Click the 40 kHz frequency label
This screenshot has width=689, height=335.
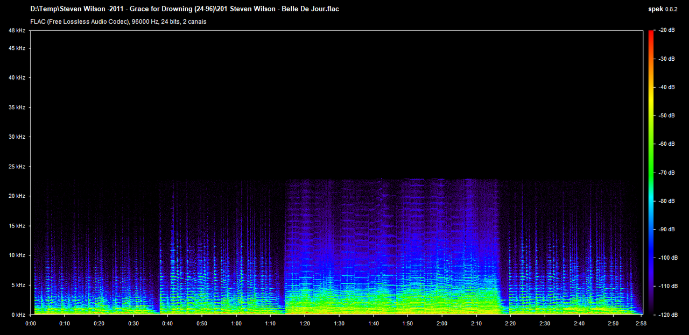[x=17, y=78]
